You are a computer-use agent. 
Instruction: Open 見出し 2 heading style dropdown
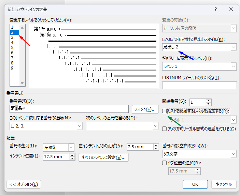[x=234, y=47]
